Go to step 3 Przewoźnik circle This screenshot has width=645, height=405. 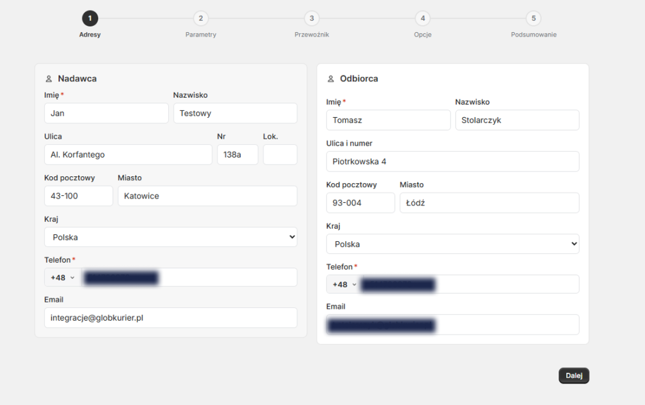point(312,18)
